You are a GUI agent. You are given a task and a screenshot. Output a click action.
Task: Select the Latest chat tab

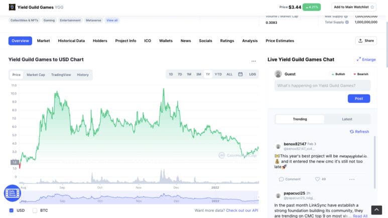(x=347, y=119)
